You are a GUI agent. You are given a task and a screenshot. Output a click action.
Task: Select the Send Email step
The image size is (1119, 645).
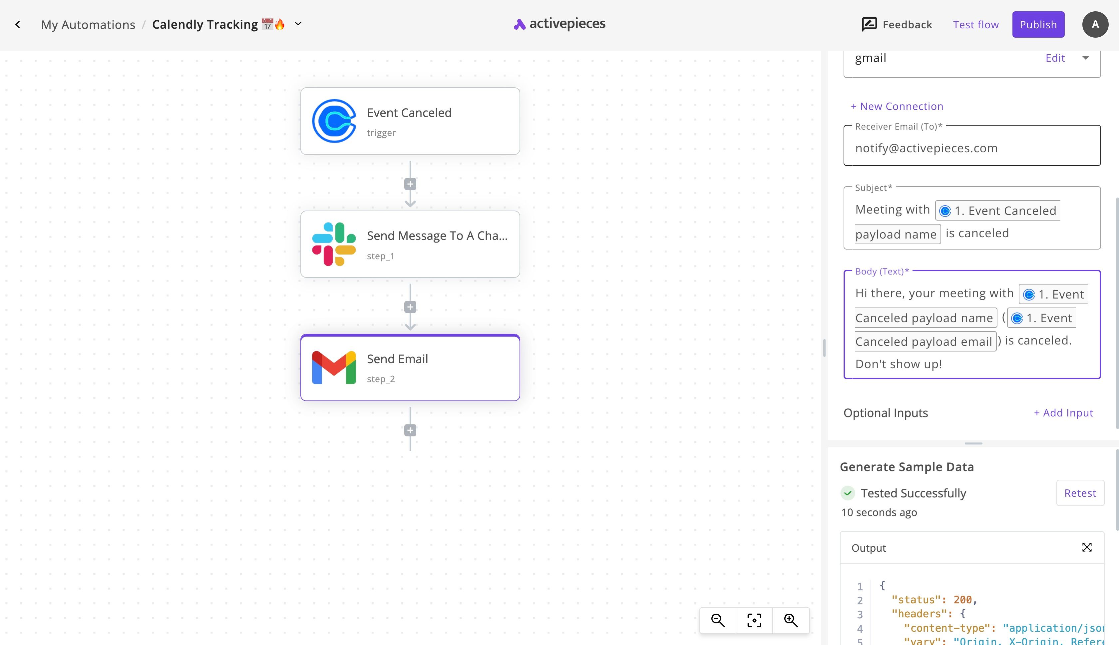tap(410, 368)
